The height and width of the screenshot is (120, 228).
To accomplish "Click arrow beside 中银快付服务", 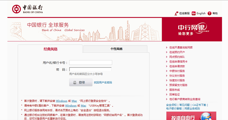I will tap(167, 71).
